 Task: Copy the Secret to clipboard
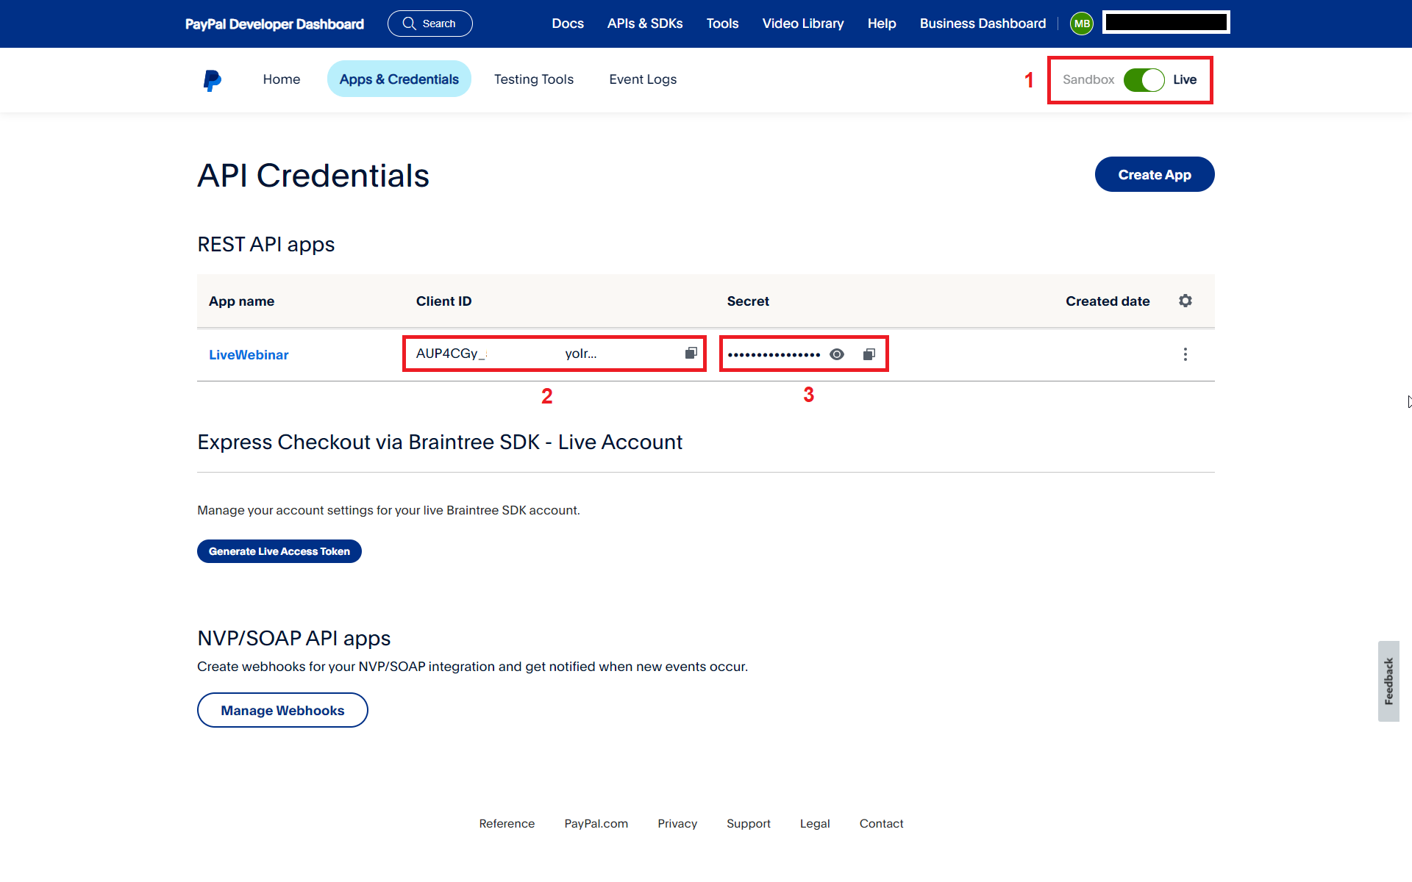click(x=869, y=354)
